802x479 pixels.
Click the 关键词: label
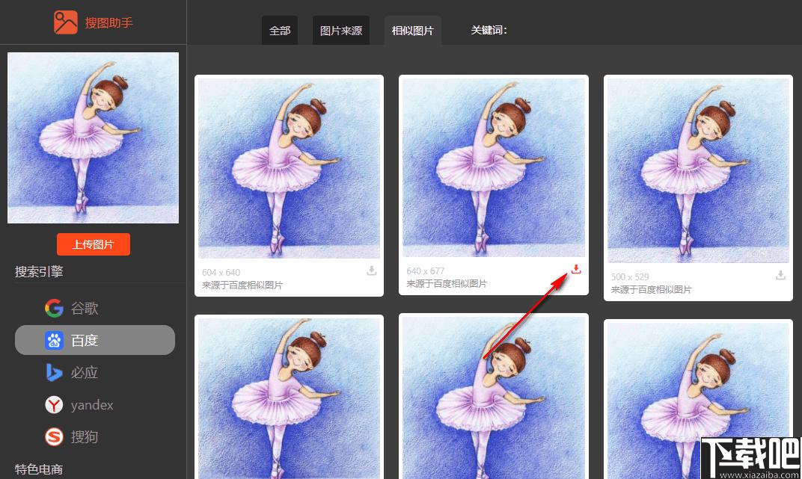point(489,30)
